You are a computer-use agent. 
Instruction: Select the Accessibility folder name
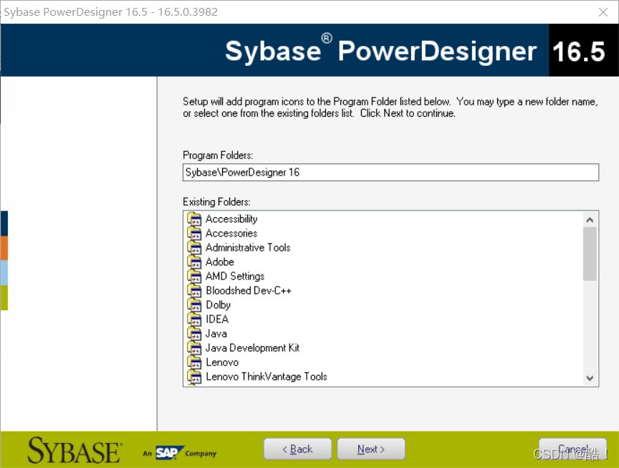click(x=231, y=219)
